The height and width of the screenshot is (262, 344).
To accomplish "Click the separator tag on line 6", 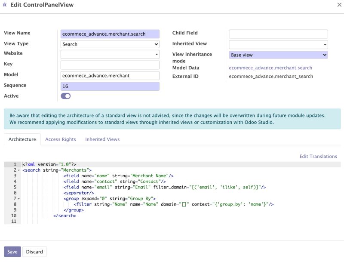I will (79, 193).
